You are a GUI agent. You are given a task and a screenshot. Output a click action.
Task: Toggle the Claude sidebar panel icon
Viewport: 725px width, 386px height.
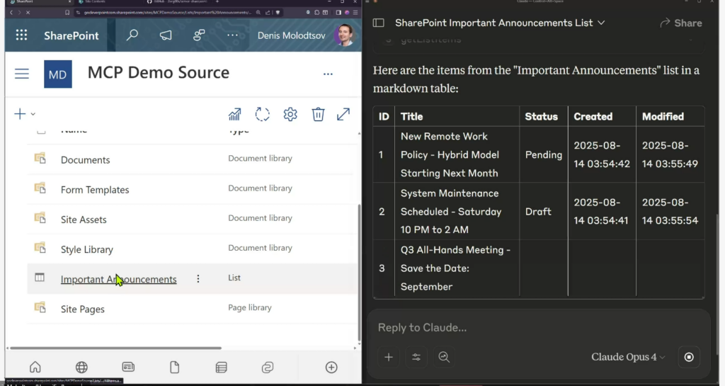point(378,23)
